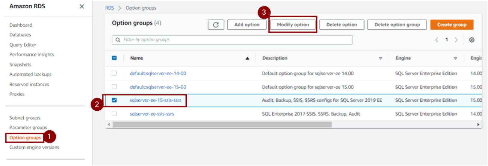
Task: Click the horizontal scrollbar thumb
Action: pos(222,124)
